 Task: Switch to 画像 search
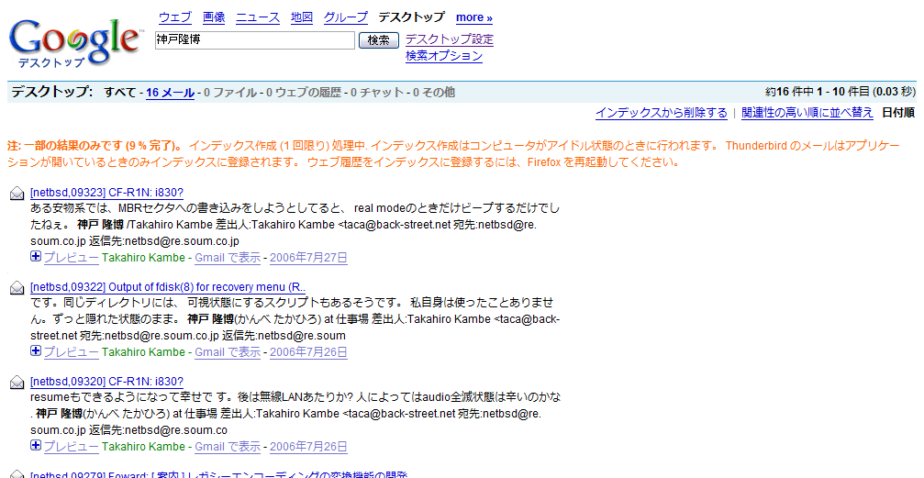point(214,17)
